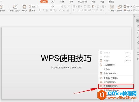Select the Shapes (形状) icon
Viewport: 139px width, 102px height.
click(120, 7)
